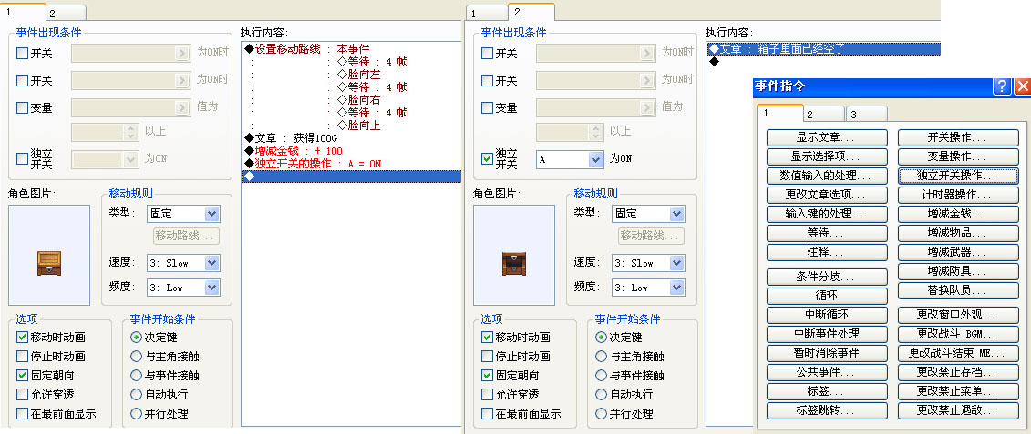Choose the 数值输入的处理... command
This screenshot has height=434, width=1031.
pos(827,176)
